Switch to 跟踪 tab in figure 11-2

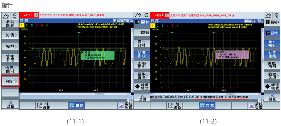tap(207, 106)
